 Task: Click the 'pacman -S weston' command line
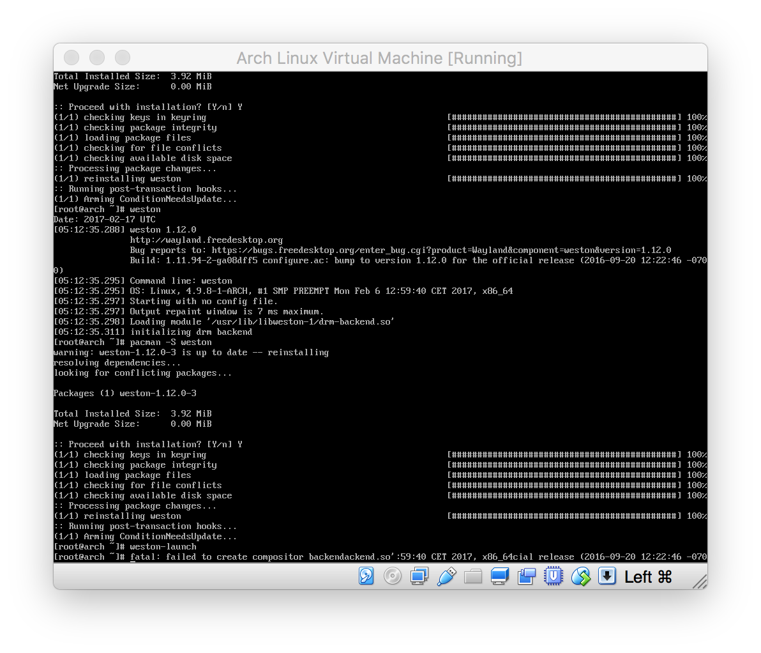click(x=133, y=342)
